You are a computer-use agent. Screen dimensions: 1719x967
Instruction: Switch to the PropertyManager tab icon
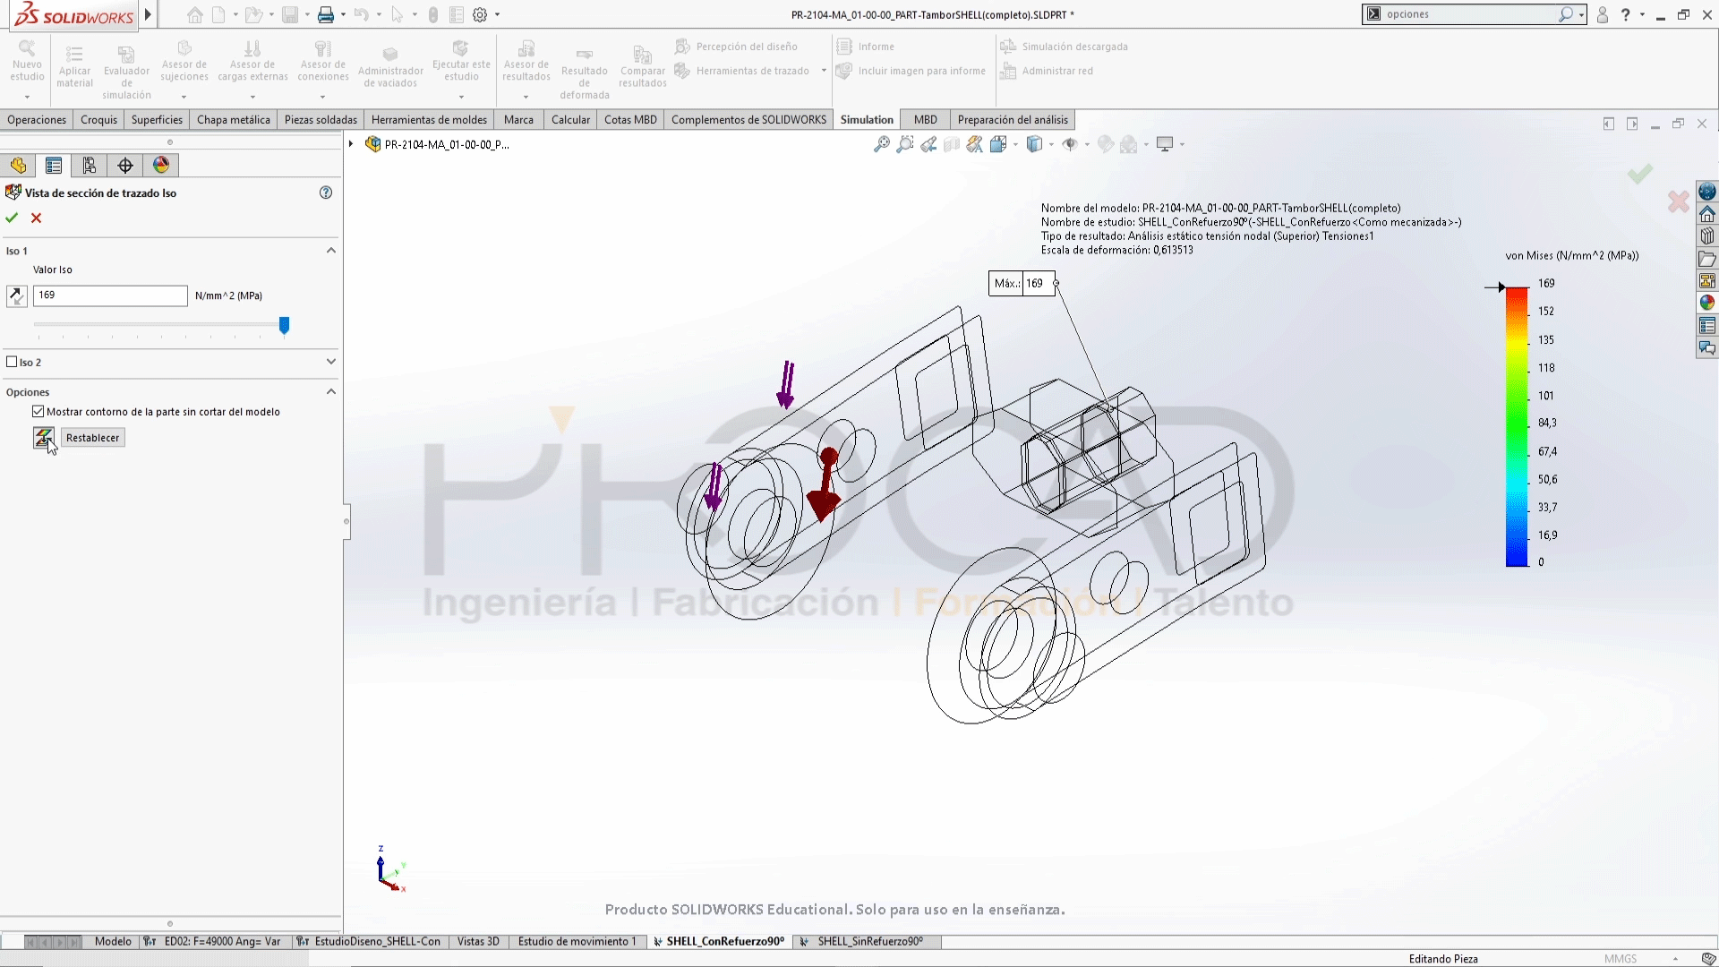tap(54, 166)
